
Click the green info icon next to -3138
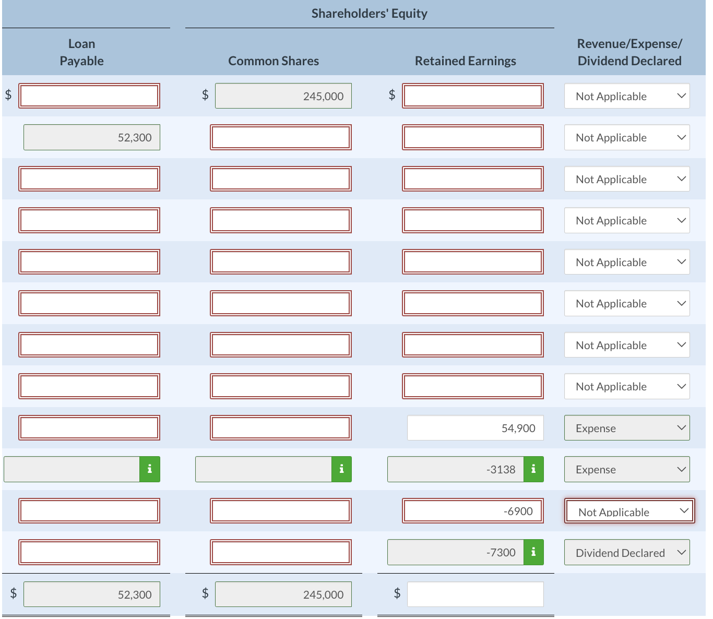533,469
